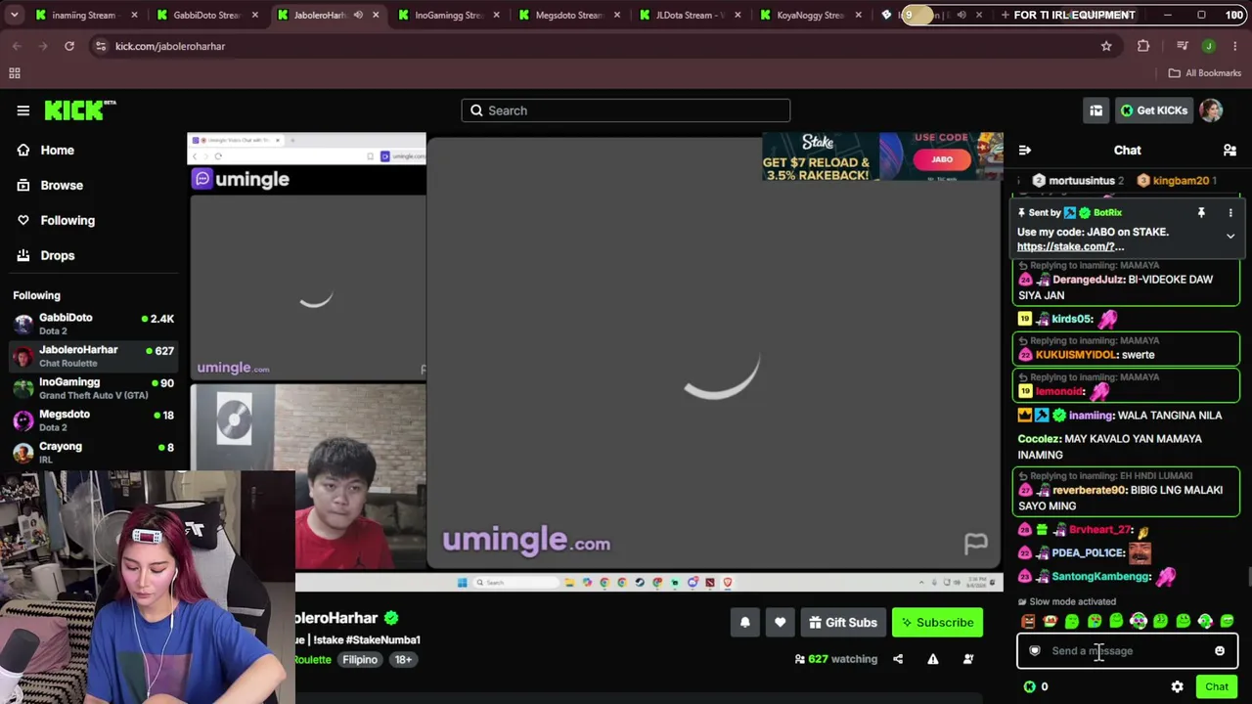Click the 18+ tag
The image size is (1252, 704).
403,660
